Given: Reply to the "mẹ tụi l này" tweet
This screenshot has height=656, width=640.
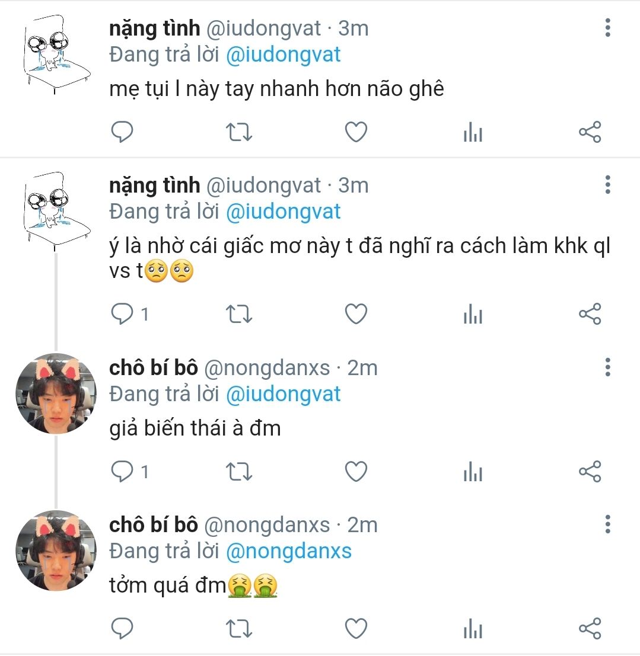Looking at the screenshot, I should (122, 132).
